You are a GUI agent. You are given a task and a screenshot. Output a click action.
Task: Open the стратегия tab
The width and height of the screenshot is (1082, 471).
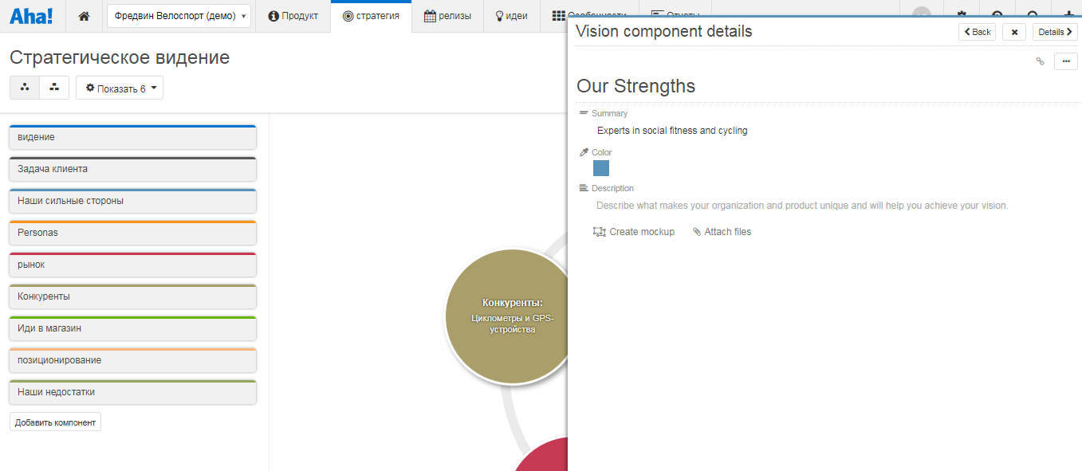[371, 16]
